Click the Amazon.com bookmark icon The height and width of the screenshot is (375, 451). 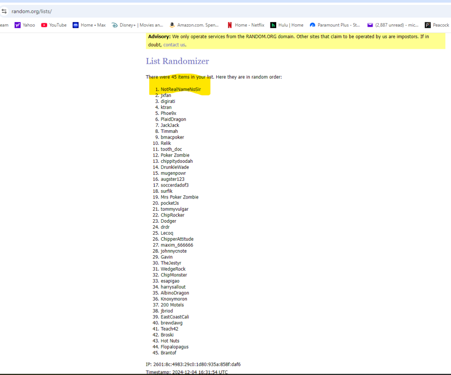(x=172, y=25)
